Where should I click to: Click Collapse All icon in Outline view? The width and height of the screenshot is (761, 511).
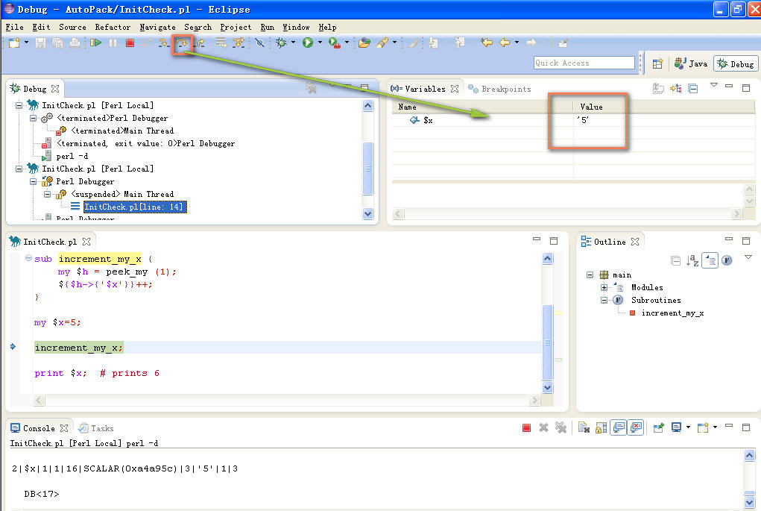pos(675,261)
